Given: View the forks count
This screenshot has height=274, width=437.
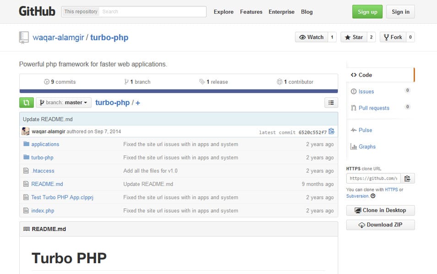Looking at the screenshot, I should point(410,37).
